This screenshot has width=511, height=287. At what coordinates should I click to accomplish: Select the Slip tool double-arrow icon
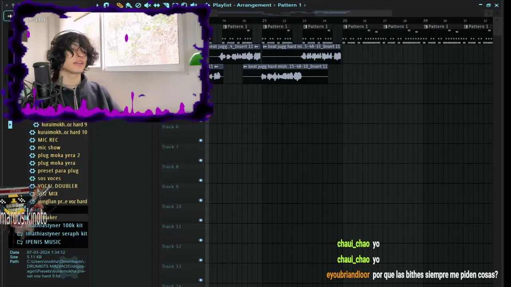pos(156,5)
